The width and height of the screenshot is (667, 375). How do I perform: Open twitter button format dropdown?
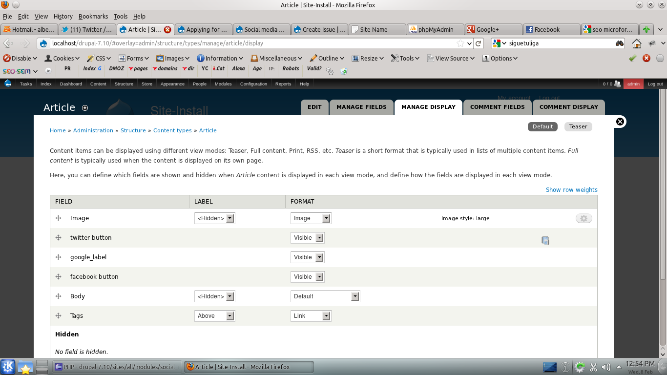308,238
